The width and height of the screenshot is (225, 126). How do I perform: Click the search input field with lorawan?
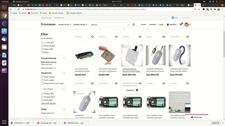(109, 24)
